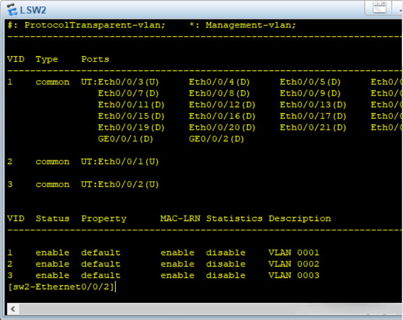Screen dimensions: 403x320
Task: Click 'UT:Eth0/0/3(U)' port entry
Action: pos(120,82)
